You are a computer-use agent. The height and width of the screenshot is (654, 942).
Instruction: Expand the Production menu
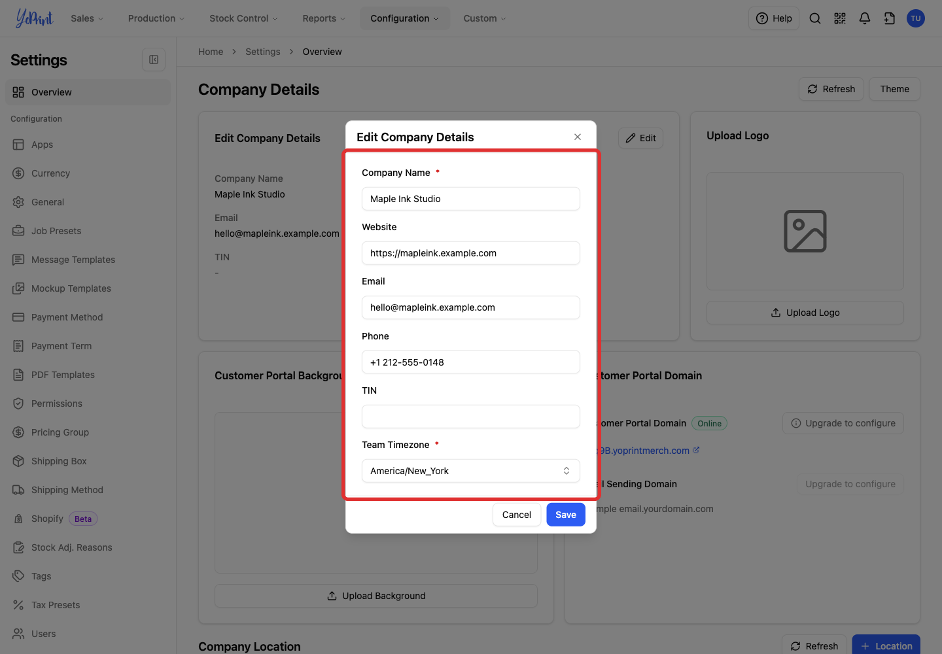pyautogui.click(x=156, y=18)
